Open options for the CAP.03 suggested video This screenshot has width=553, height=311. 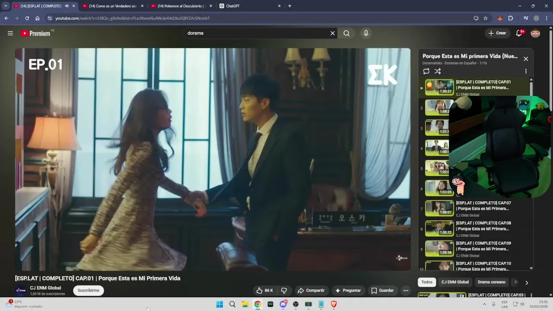click(x=531, y=295)
